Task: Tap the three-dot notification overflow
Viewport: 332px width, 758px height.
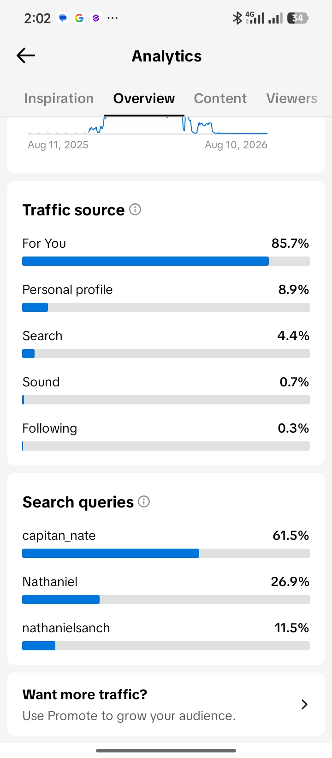Action: (113, 18)
